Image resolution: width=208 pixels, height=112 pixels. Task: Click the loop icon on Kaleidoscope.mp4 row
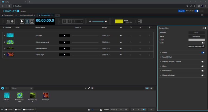point(131,42)
